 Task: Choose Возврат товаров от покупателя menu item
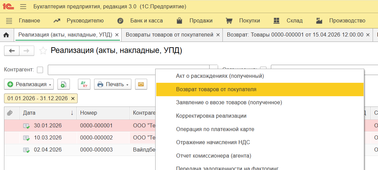[x=260, y=90]
